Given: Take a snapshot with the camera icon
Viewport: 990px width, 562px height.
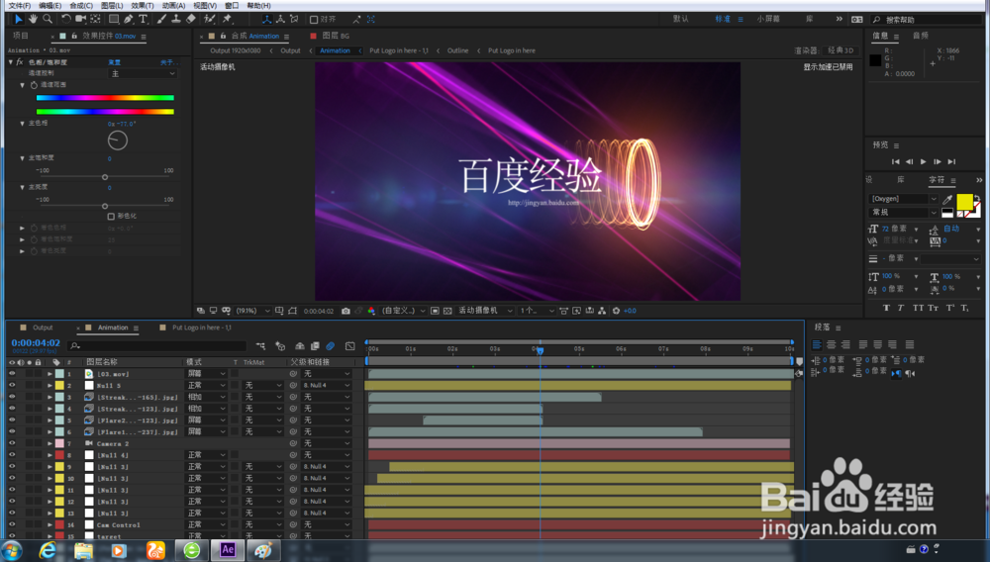Looking at the screenshot, I should click(346, 311).
